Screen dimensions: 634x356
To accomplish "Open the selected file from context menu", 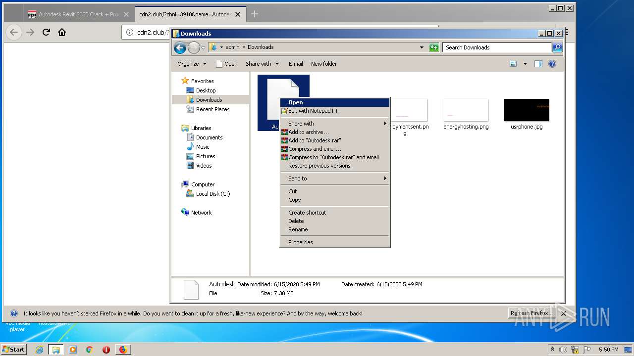I will coord(335,102).
